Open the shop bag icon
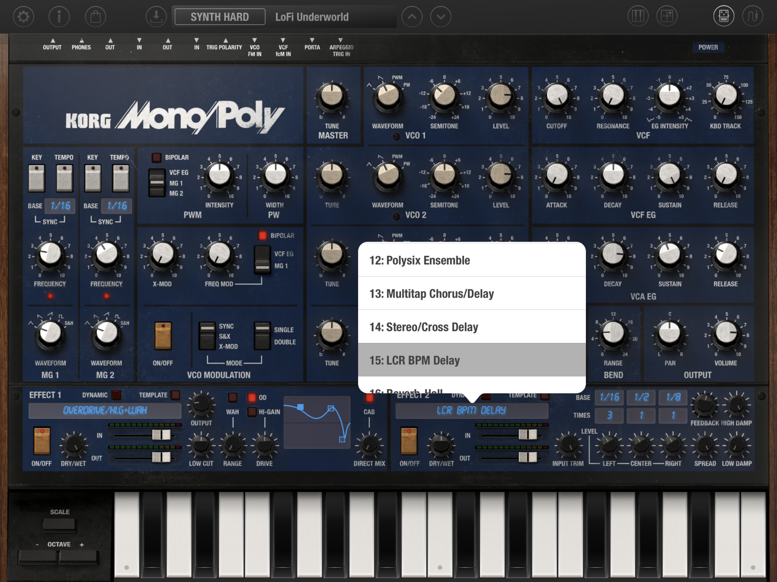The width and height of the screenshot is (777, 582). point(95,16)
